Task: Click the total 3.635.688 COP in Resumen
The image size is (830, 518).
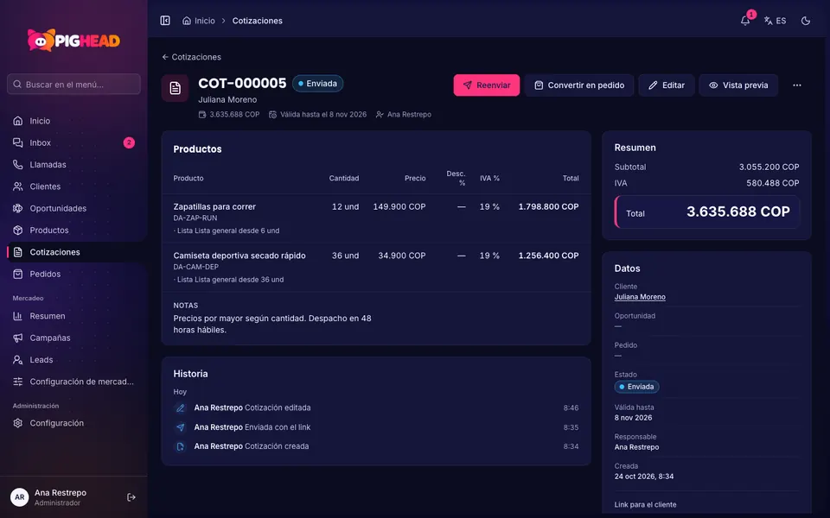Action: [737, 212]
